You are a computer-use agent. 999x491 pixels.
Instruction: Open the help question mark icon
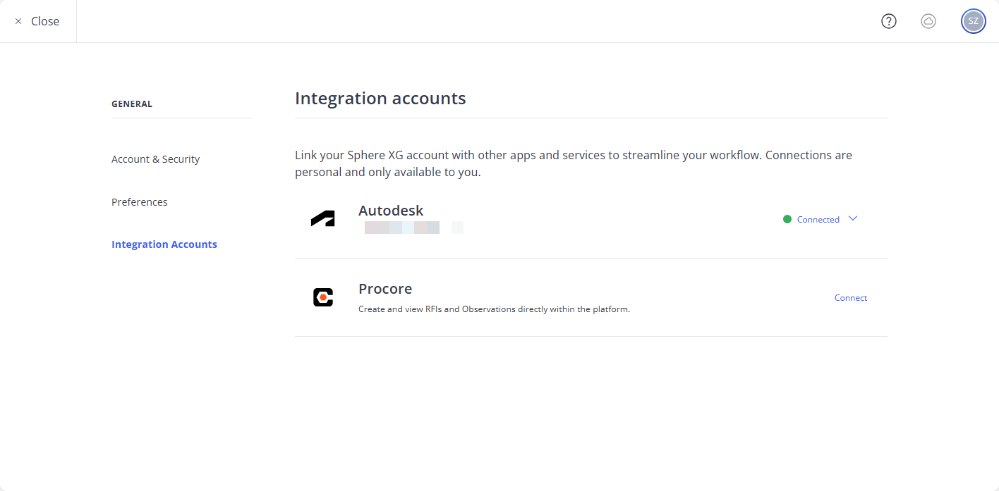[x=889, y=21]
